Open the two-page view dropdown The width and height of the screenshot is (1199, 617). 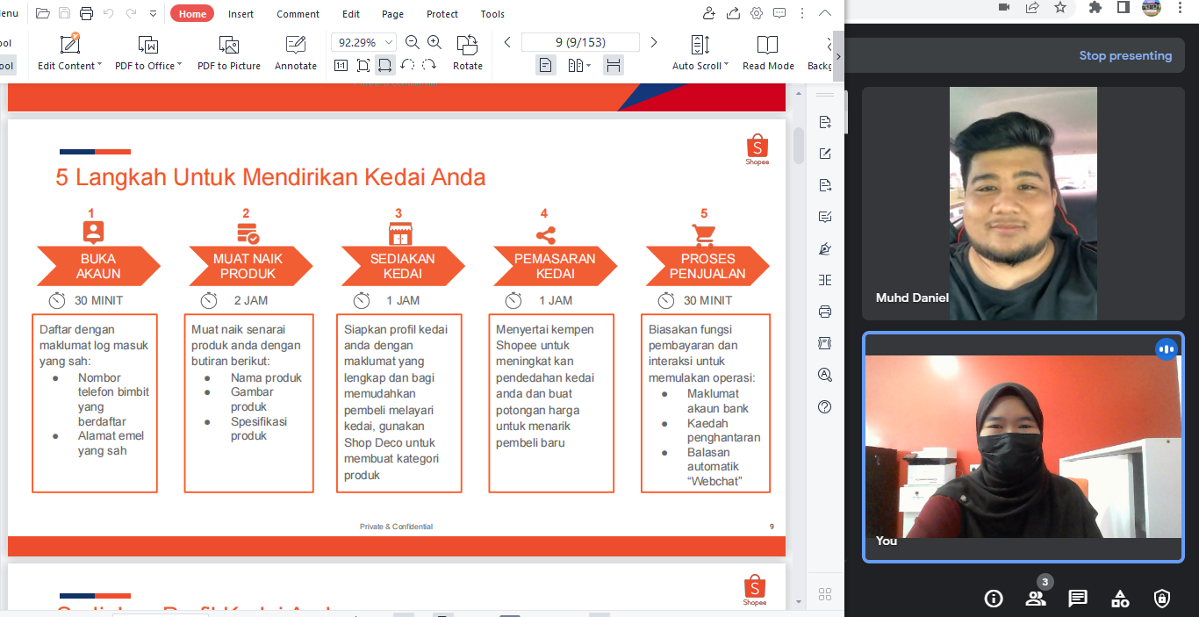(x=579, y=65)
